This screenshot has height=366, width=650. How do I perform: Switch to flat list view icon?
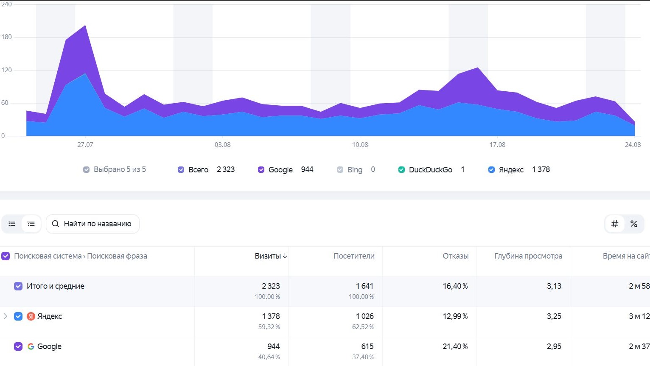(x=12, y=224)
